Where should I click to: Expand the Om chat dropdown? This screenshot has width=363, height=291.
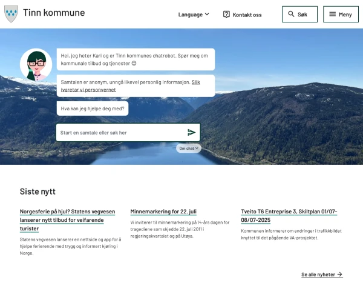(189, 149)
